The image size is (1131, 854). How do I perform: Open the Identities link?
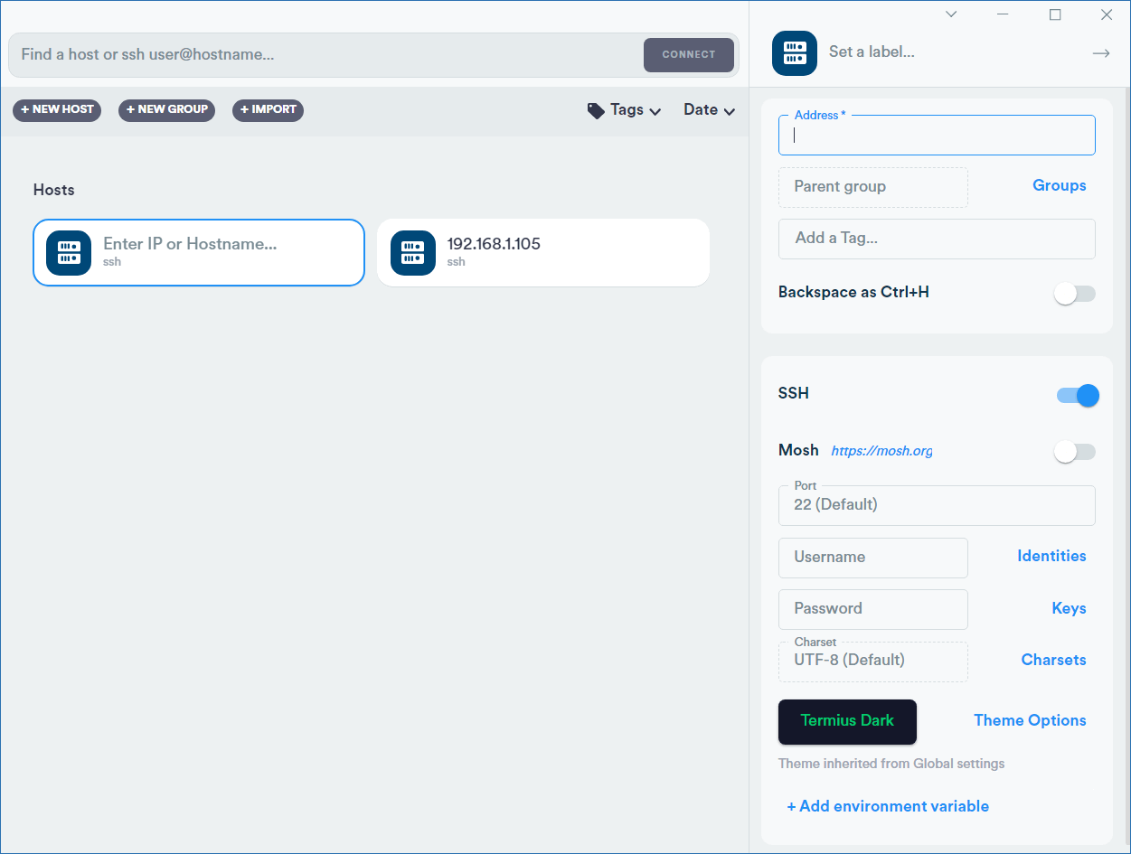pos(1051,556)
